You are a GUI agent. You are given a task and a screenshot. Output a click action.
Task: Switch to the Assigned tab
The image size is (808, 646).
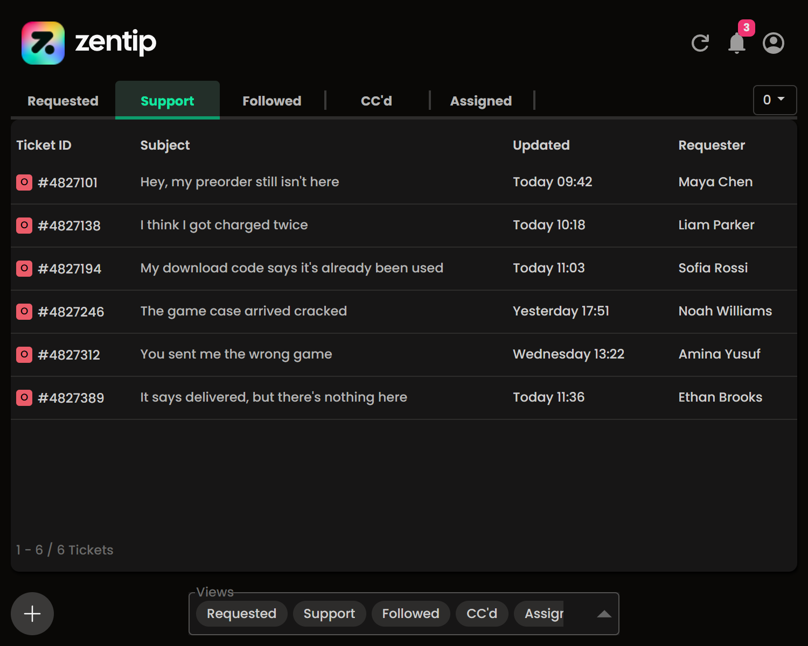(481, 101)
